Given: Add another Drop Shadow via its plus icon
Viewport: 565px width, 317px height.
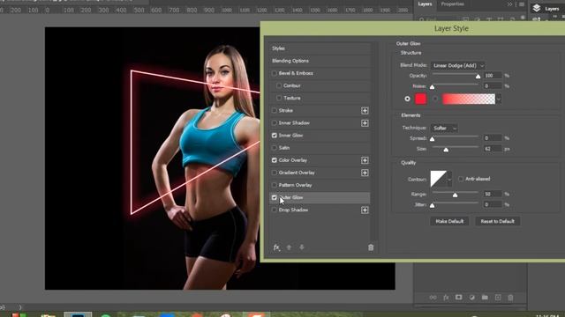Looking at the screenshot, I should pos(365,210).
